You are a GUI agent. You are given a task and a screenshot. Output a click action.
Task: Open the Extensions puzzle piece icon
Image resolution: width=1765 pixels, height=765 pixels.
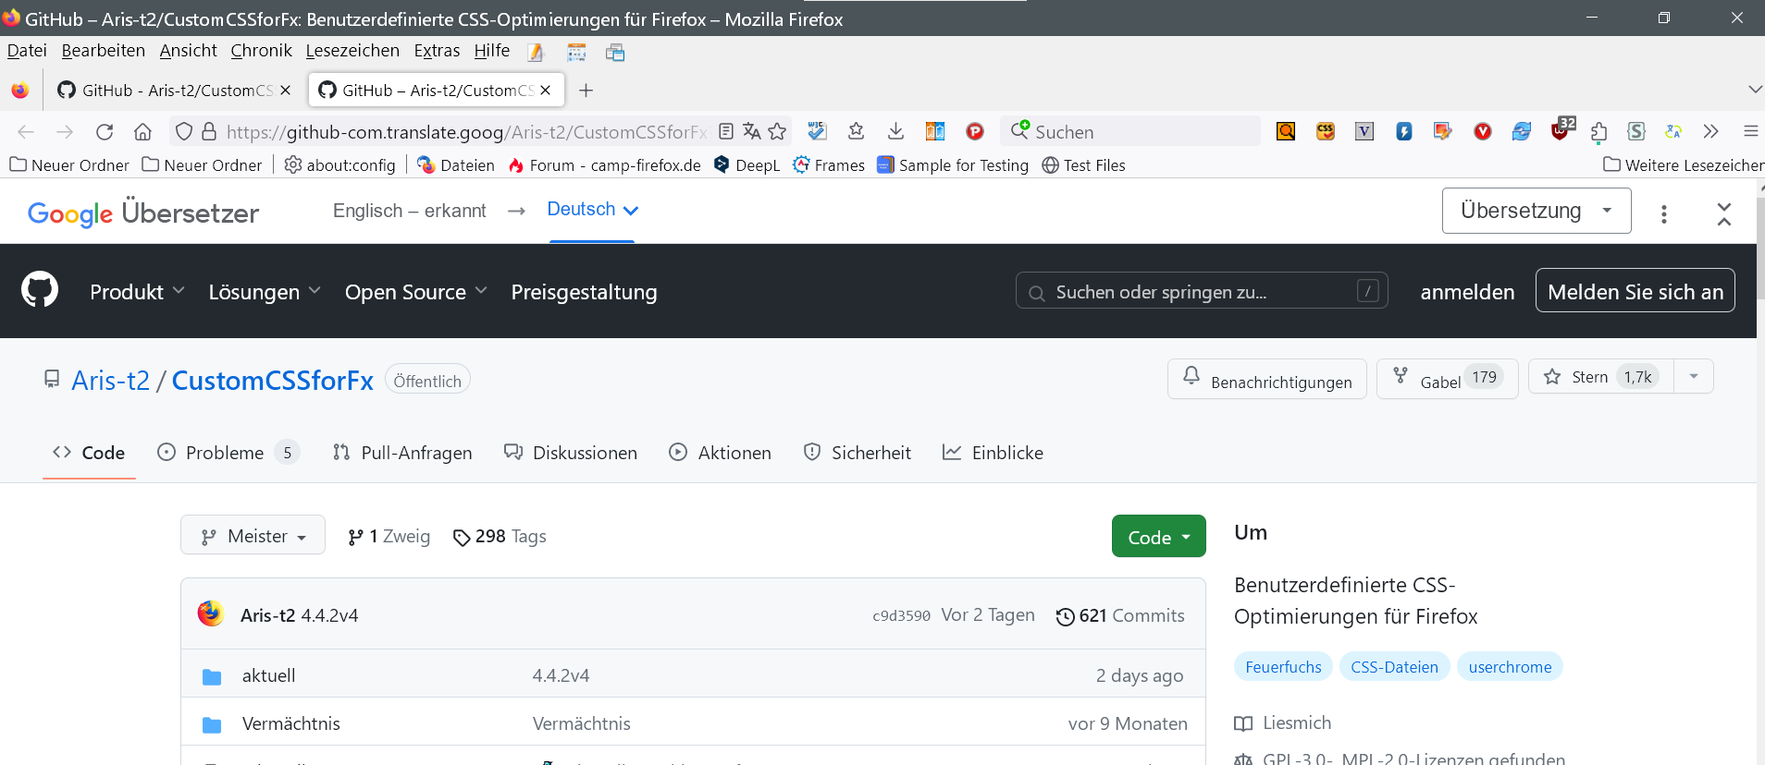point(1599,131)
